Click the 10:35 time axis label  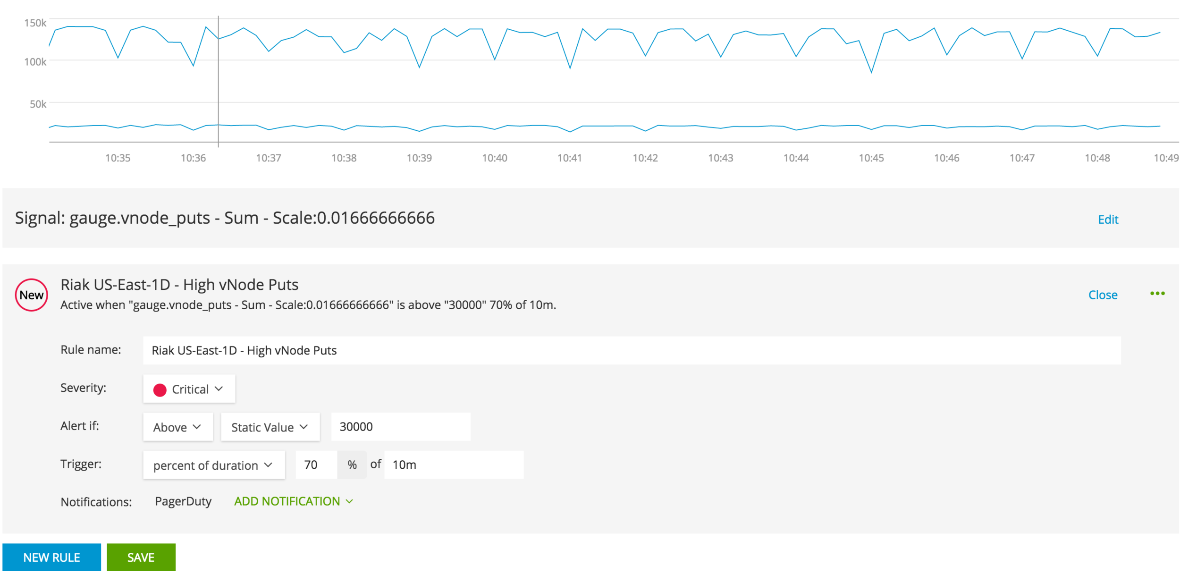pyautogui.click(x=118, y=158)
